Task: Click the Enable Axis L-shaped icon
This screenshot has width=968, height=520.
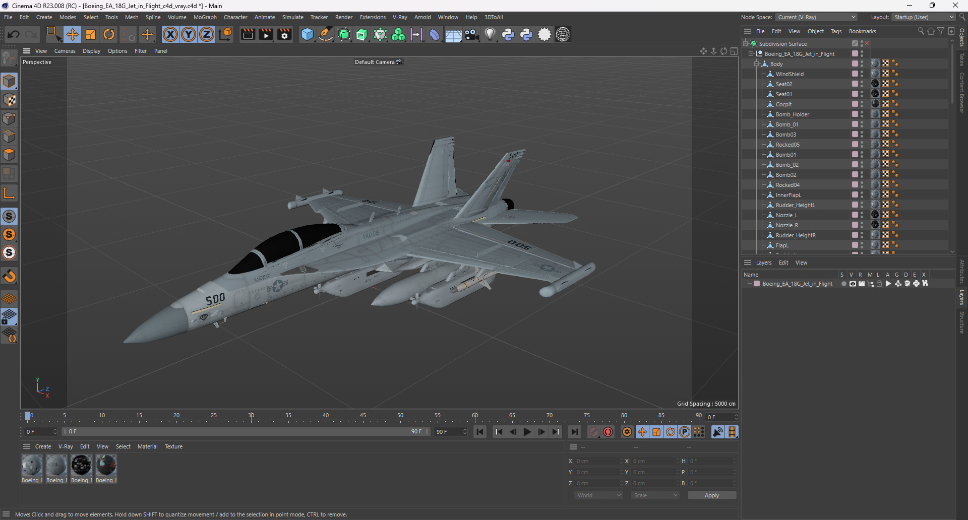Action: click(9, 193)
